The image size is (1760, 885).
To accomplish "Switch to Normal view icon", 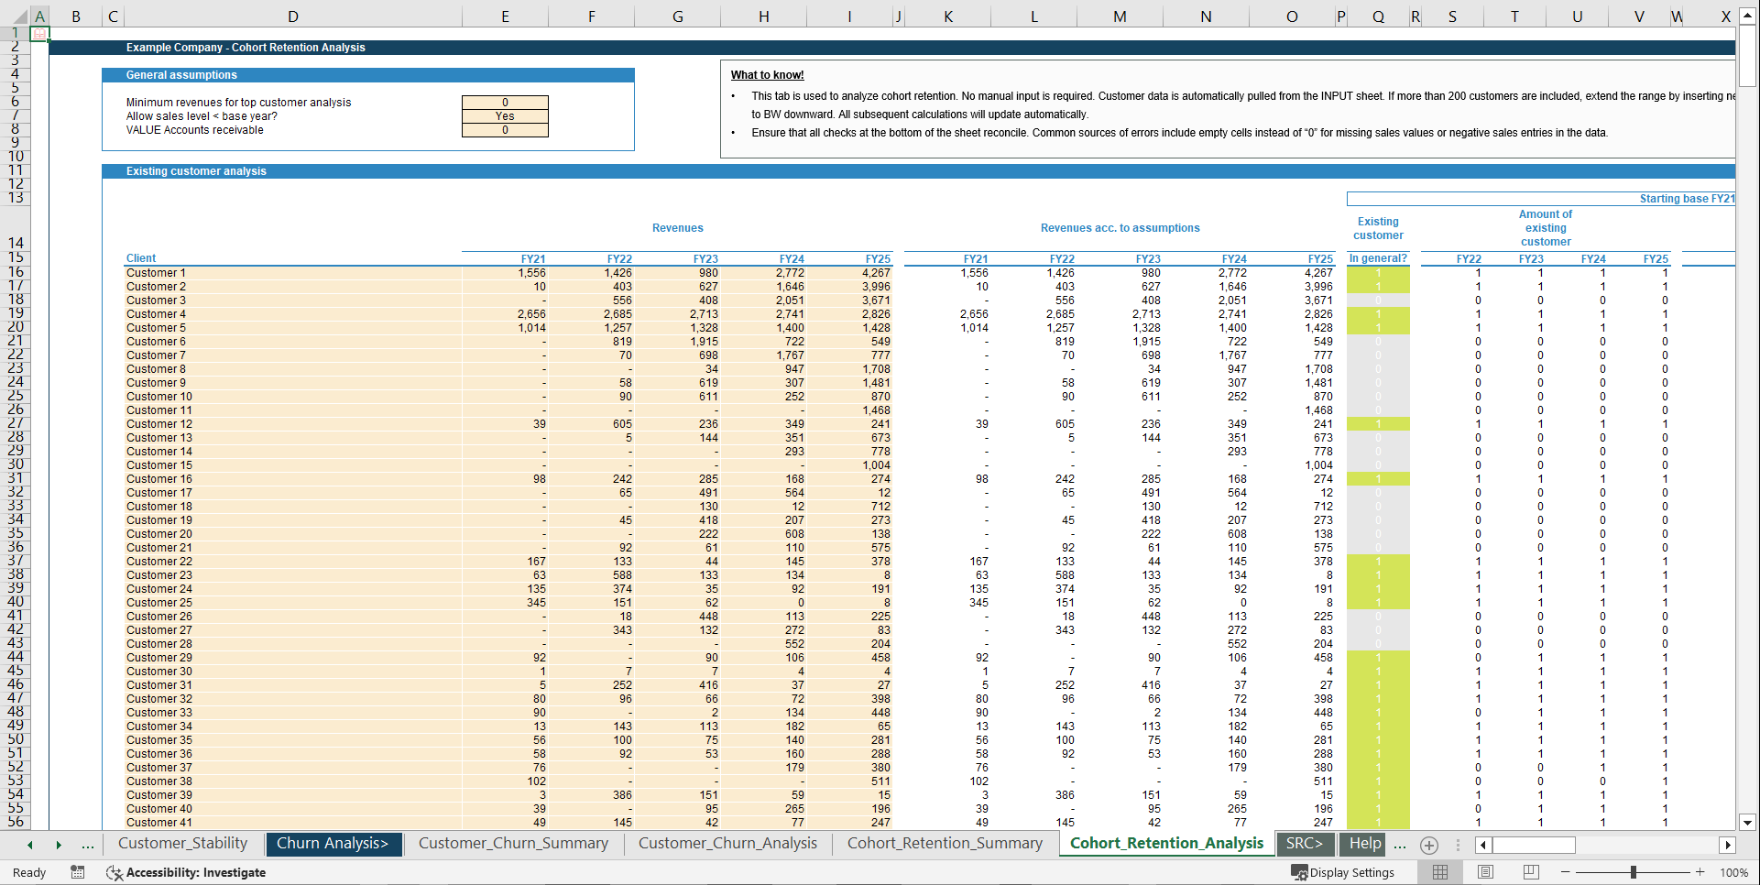I will tap(1439, 872).
